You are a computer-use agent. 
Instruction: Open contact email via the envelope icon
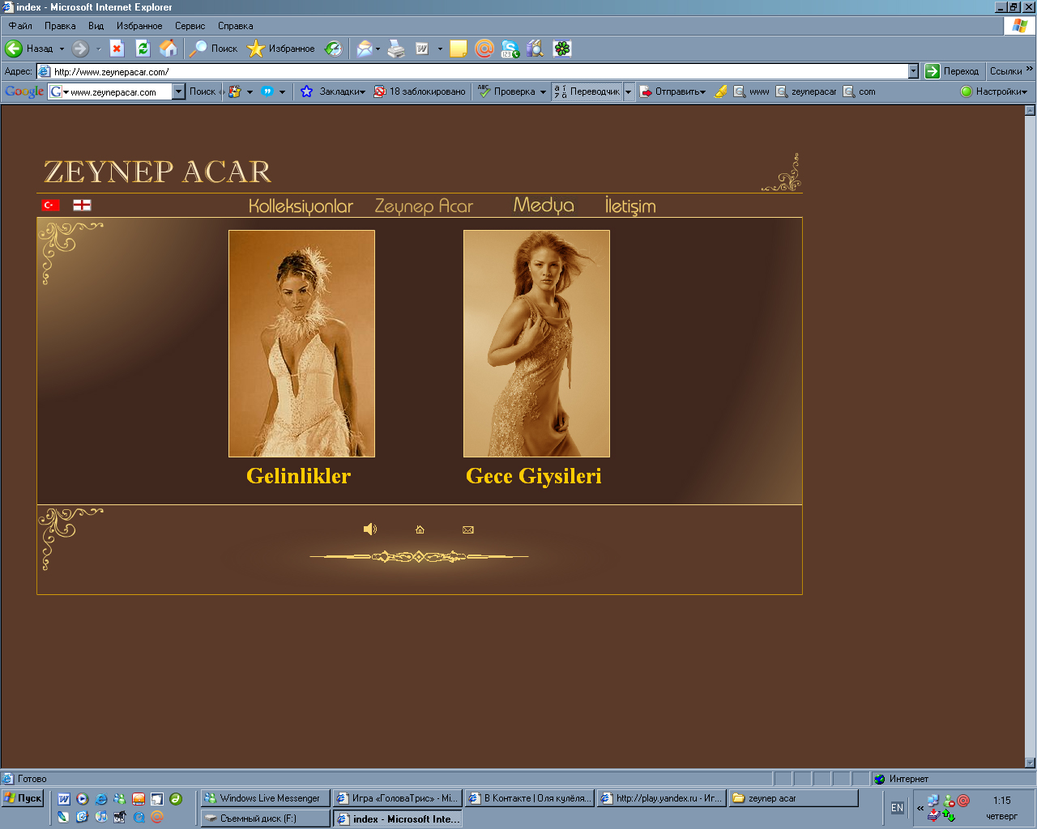[467, 529]
